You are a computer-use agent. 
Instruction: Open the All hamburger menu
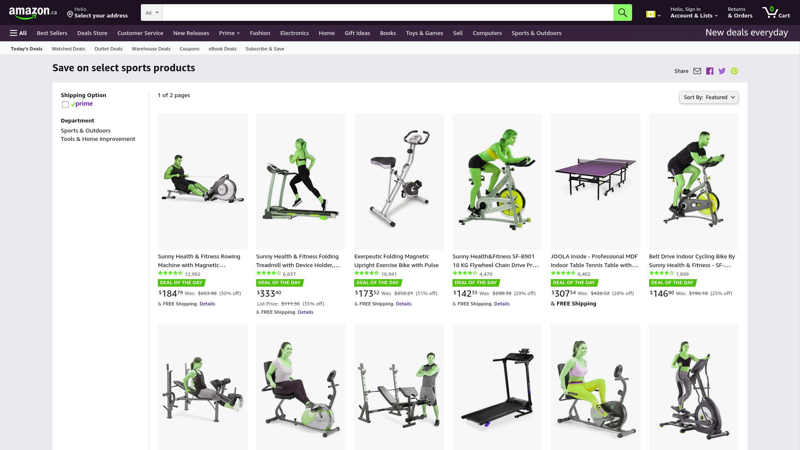(18, 33)
